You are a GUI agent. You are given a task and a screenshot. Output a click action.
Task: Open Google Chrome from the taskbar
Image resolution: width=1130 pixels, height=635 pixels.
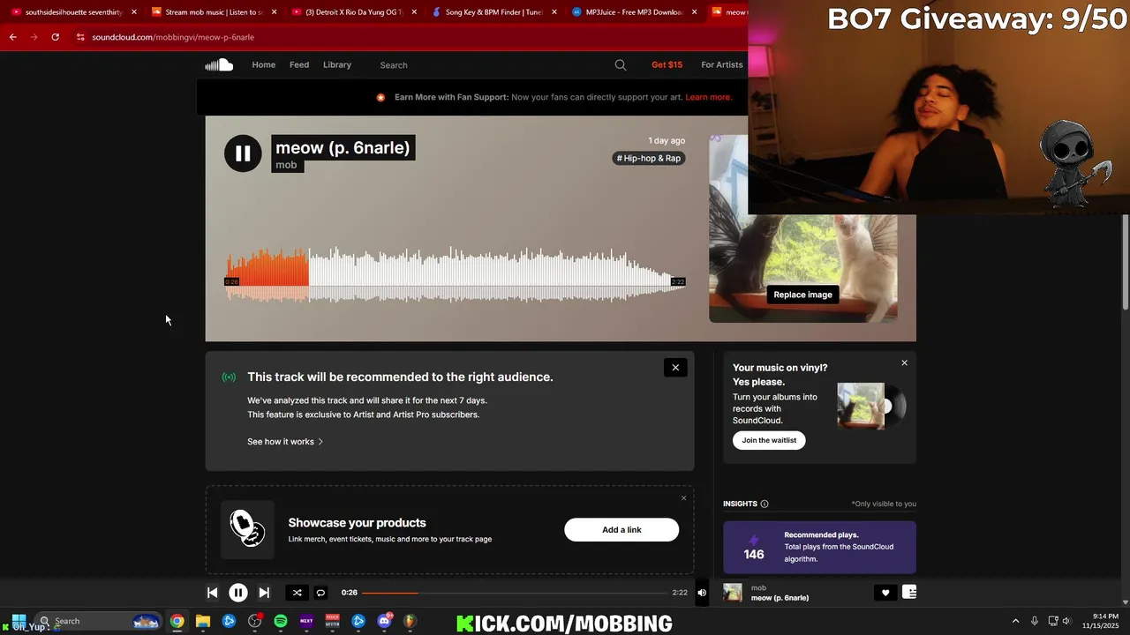177,621
